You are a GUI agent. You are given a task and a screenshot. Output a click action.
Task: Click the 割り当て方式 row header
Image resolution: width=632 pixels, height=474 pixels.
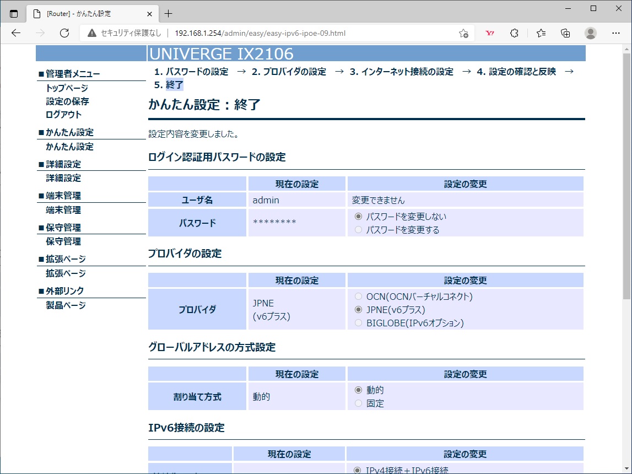click(x=197, y=397)
